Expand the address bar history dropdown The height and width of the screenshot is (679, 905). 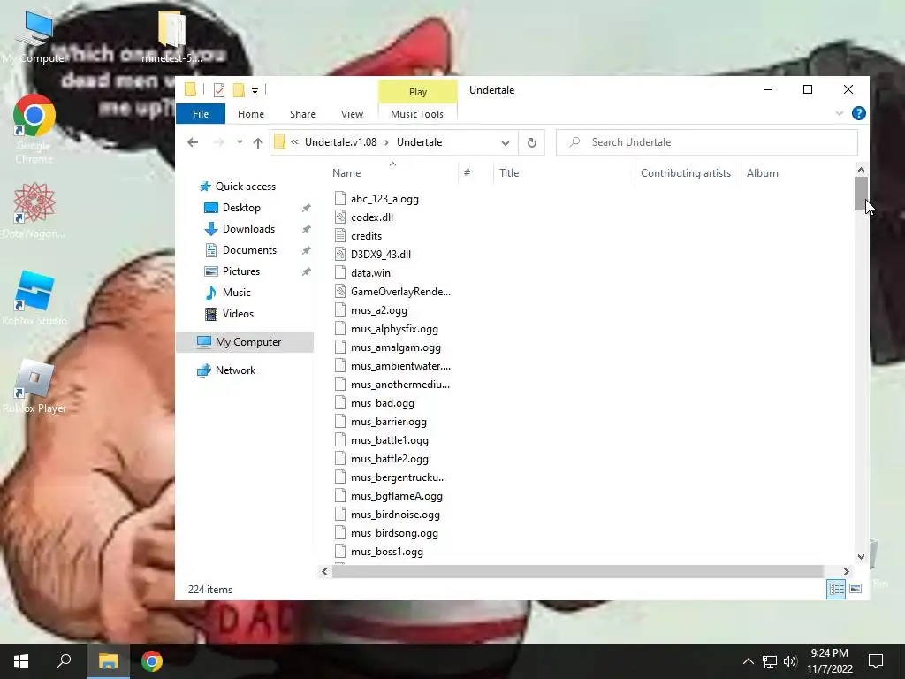pyautogui.click(x=505, y=142)
